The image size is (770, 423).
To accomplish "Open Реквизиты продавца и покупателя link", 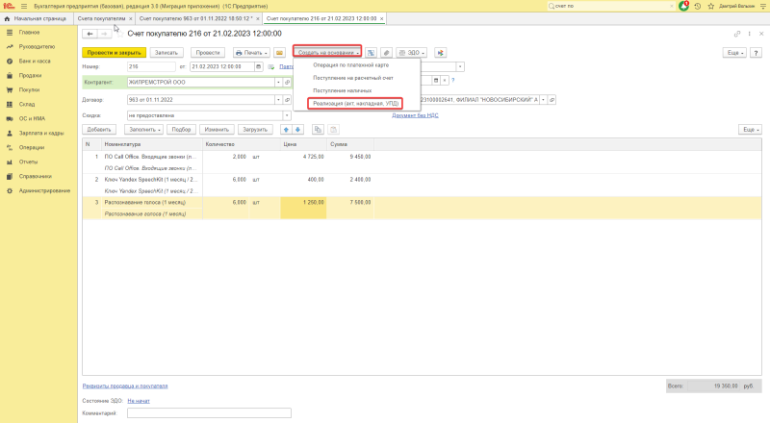I will (x=125, y=386).
